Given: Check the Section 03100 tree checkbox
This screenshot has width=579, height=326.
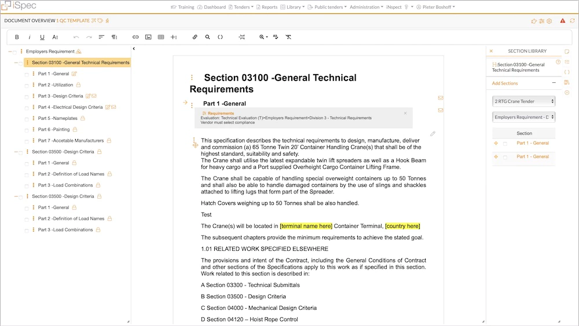Looking at the screenshot, I should tap(21, 63).
